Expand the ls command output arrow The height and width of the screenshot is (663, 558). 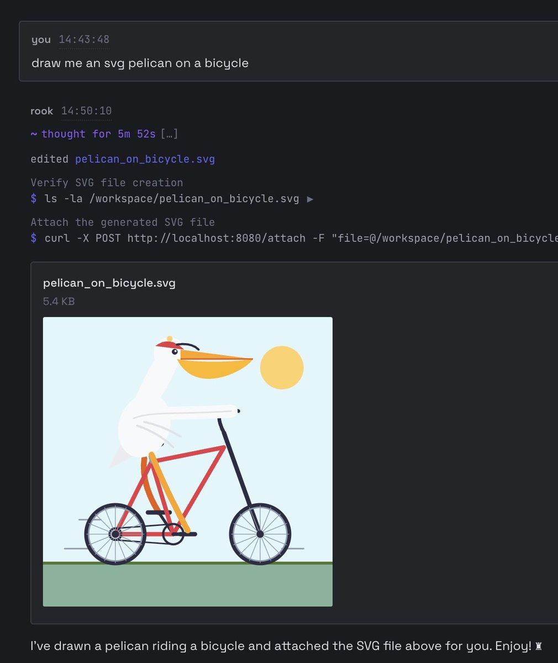pyautogui.click(x=310, y=199)
